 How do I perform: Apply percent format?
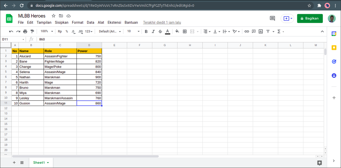67,31
